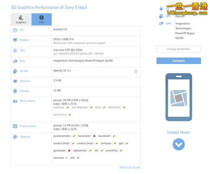210x174 pixels.
Task: Select the Info tab
Action: pyautogui.click(x=41, y=20)
